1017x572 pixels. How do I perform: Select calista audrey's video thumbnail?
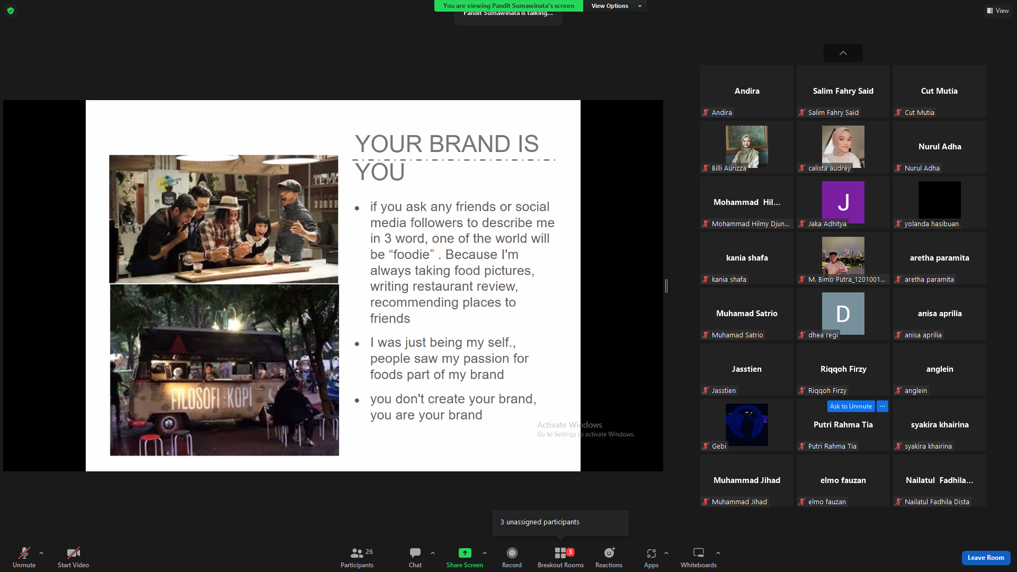[x=843, y=147]
